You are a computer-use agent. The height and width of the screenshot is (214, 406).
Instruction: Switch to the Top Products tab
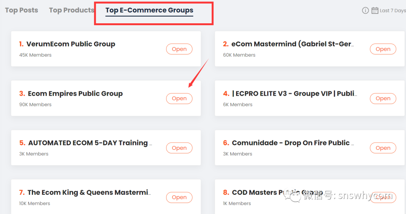(71, 10)
